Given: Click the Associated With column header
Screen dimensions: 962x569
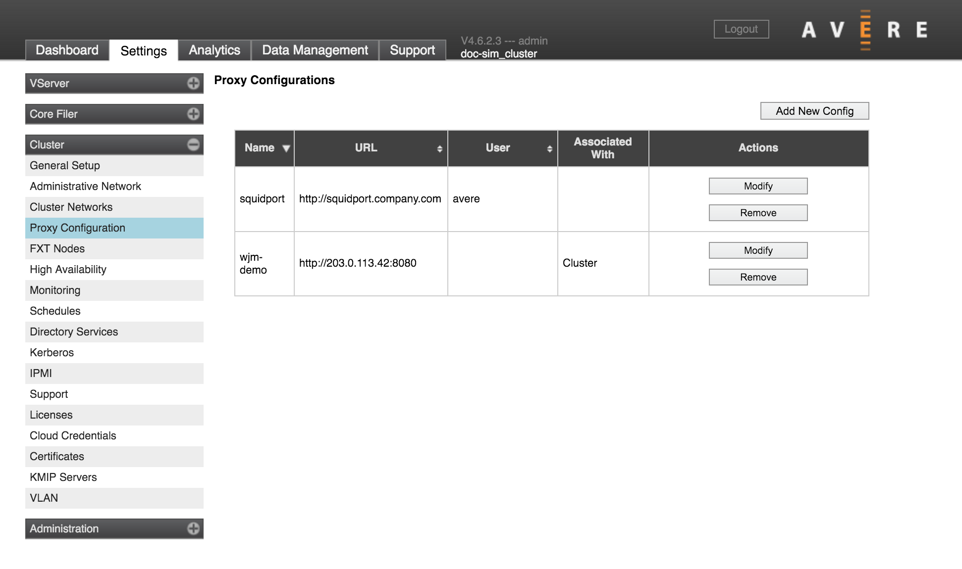Looking at the screenshot, I should tap(603, 148).
